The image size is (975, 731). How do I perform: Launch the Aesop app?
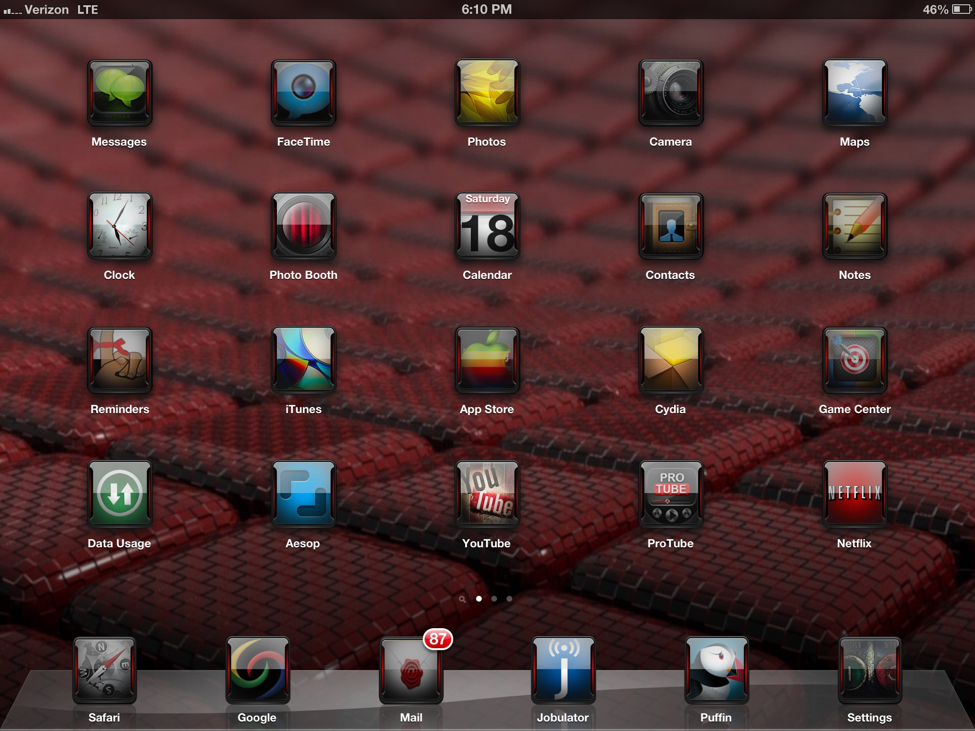(x=303, y=494)
